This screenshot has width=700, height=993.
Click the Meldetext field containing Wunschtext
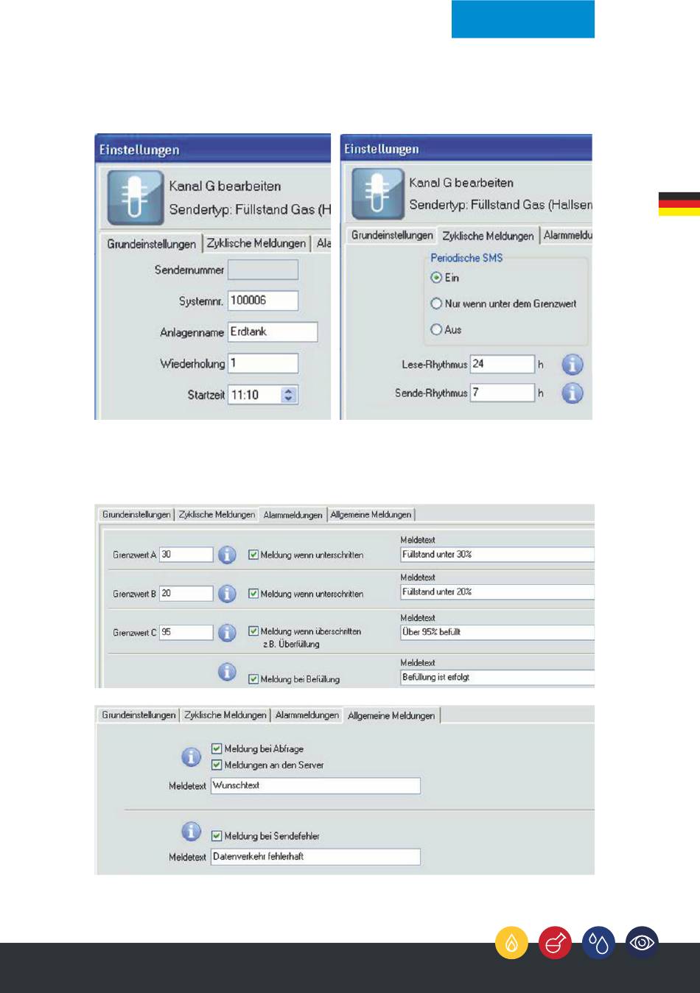tap(315, 785)
